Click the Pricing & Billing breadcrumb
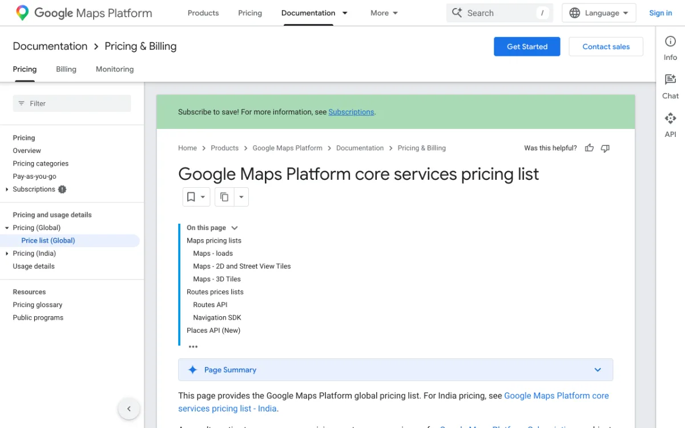 [422, 148]
